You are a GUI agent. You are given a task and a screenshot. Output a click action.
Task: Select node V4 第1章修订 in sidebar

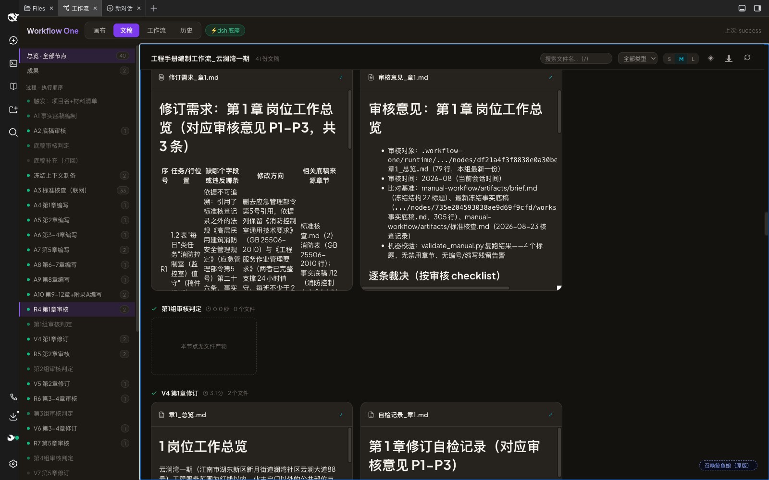point(77,339)
